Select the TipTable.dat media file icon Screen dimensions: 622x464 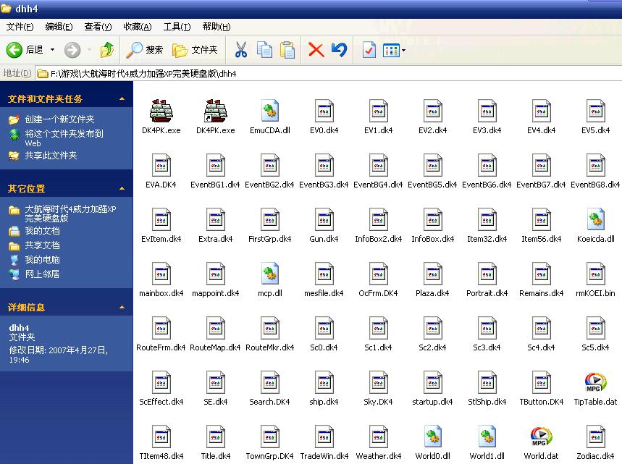595,383
